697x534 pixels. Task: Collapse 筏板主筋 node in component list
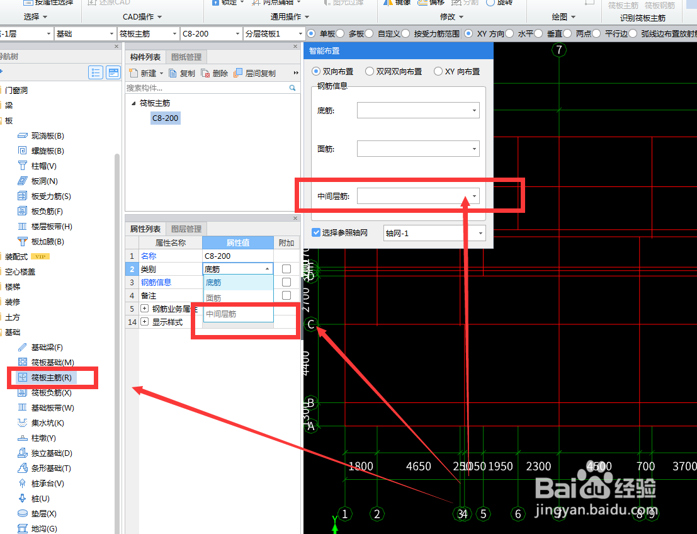point(134,103)
